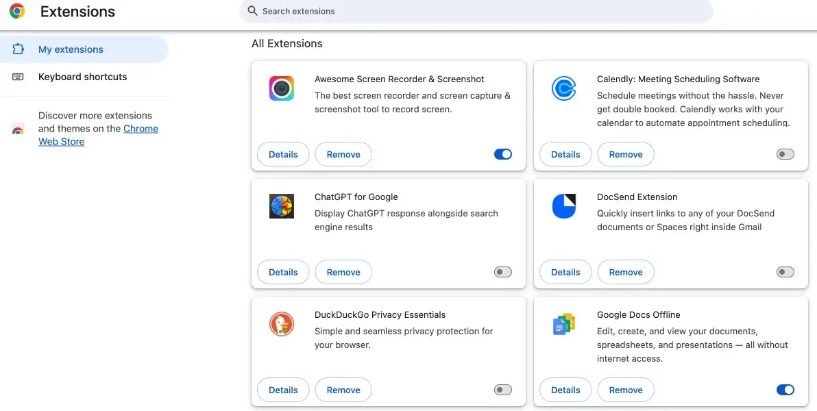The image size is (817, 411).
Task: Click the ChatGPT for Google title
Action: (356, 197)
